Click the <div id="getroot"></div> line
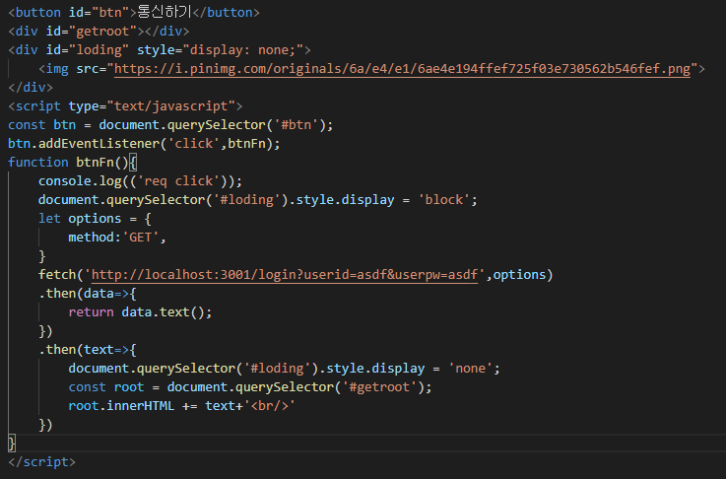 (x=99, y=31)
